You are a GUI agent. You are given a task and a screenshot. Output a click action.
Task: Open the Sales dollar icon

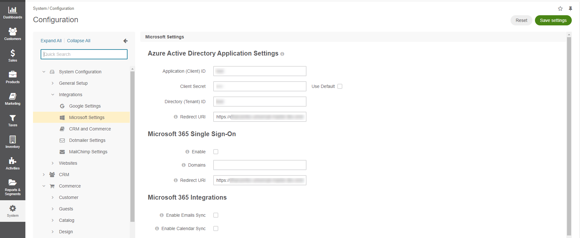13,53
